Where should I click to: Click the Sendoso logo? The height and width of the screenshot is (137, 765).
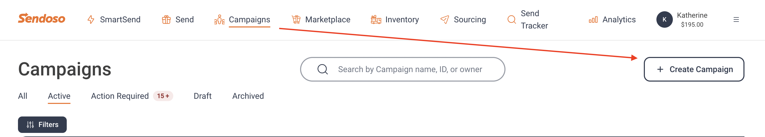click(42, 18)
